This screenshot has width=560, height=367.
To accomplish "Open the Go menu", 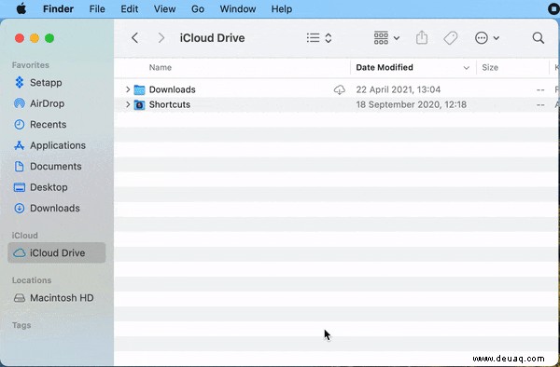I will pos(198,9).
